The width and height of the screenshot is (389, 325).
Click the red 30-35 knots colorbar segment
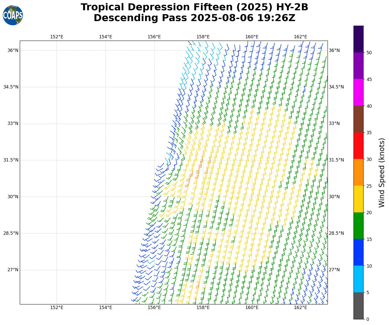(x=358, y=146)
